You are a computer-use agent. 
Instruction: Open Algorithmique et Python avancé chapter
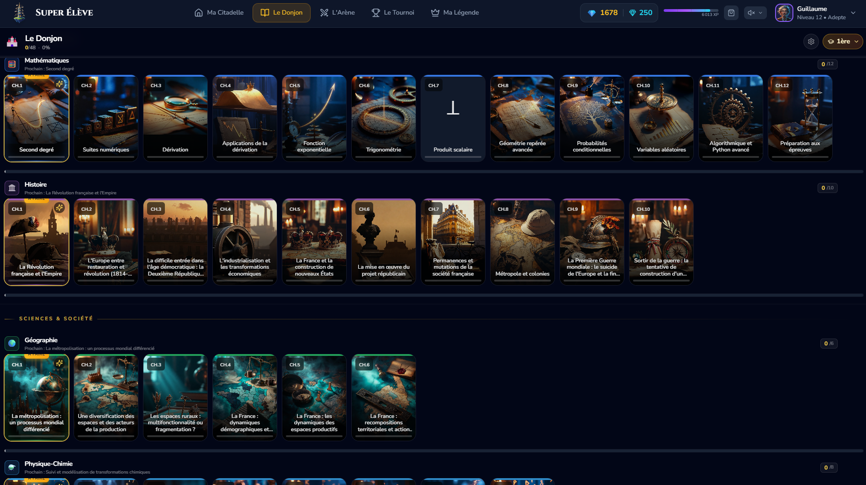[x=731, y=118]
